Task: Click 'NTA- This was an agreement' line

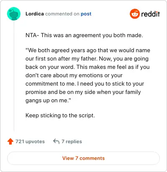Action: (x=84, y=35)
